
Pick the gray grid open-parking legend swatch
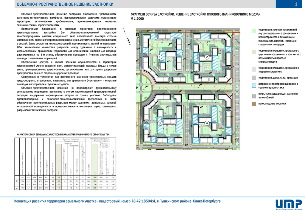tap(254, 96)
